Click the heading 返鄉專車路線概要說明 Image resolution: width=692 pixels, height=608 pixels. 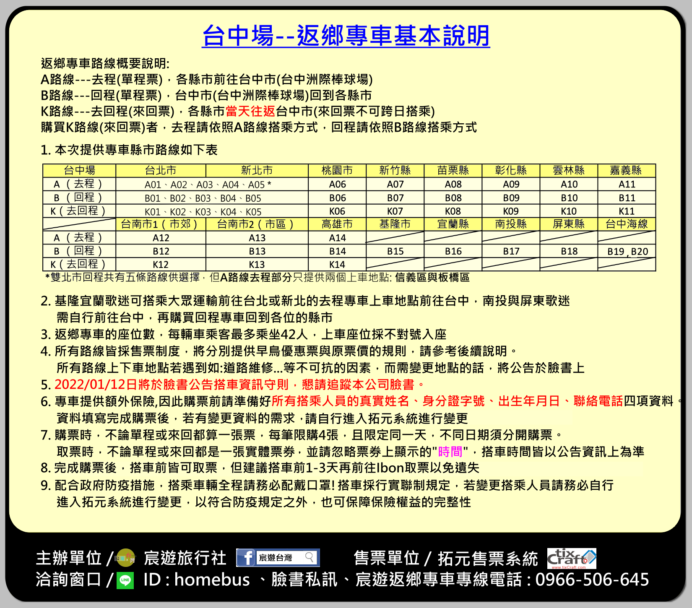105,63
